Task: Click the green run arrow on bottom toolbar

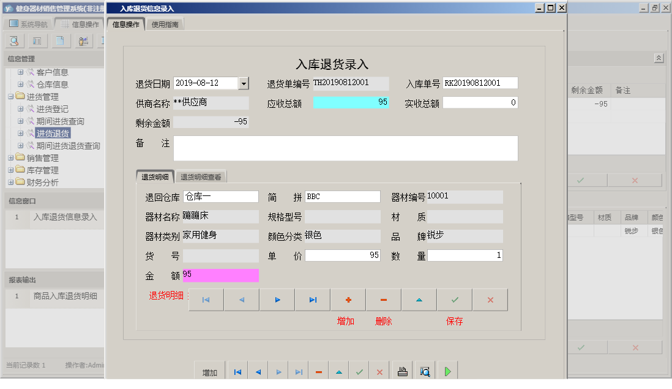Action: click(447, 370)
